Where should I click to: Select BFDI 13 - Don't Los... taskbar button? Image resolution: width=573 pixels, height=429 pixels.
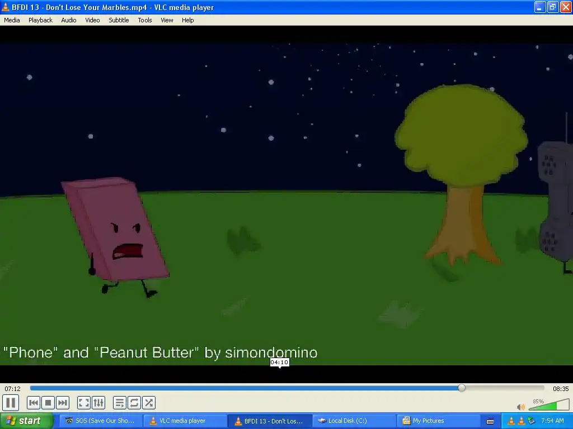coord(269,421)
